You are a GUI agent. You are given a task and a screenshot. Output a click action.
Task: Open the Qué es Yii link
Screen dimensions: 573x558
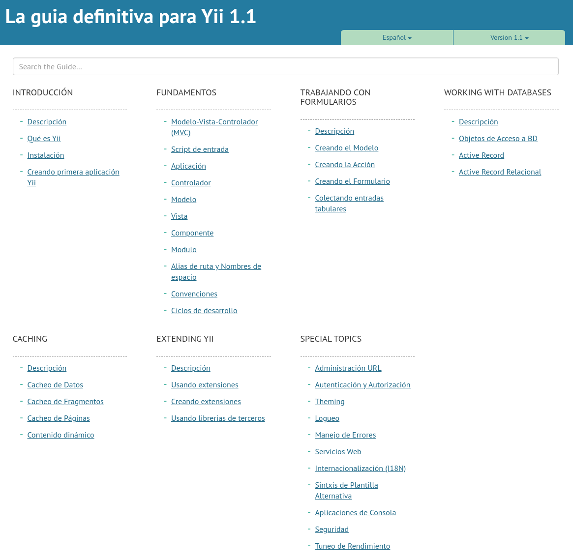pos(44,139)
